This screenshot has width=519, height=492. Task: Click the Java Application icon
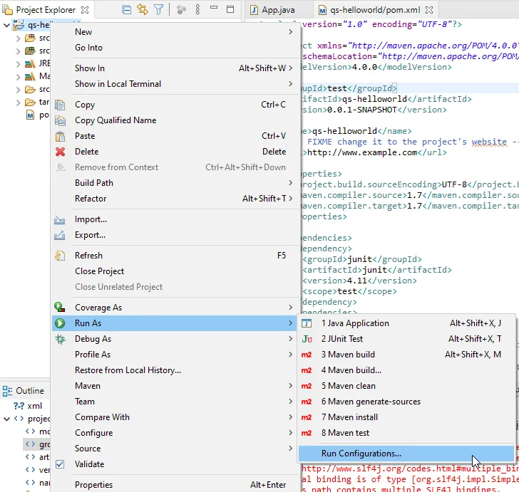tap(307, 323)
